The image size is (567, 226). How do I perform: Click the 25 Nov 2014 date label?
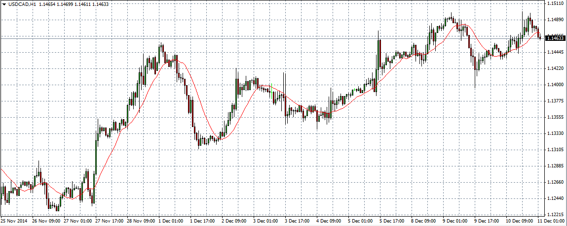[x=14, y=222]
